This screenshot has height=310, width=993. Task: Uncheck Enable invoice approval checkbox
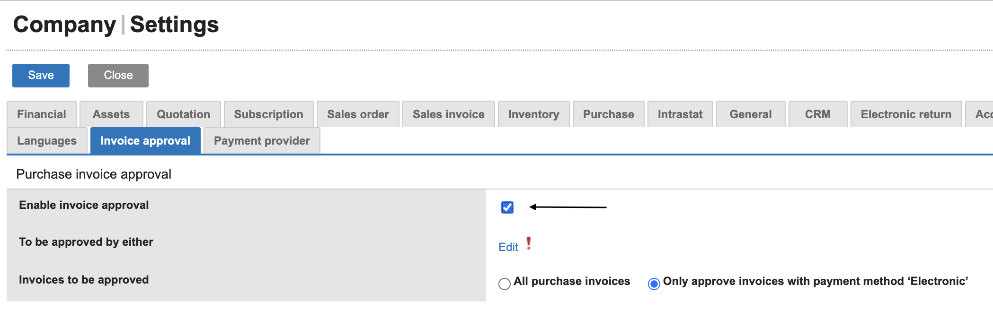(507, 207)
